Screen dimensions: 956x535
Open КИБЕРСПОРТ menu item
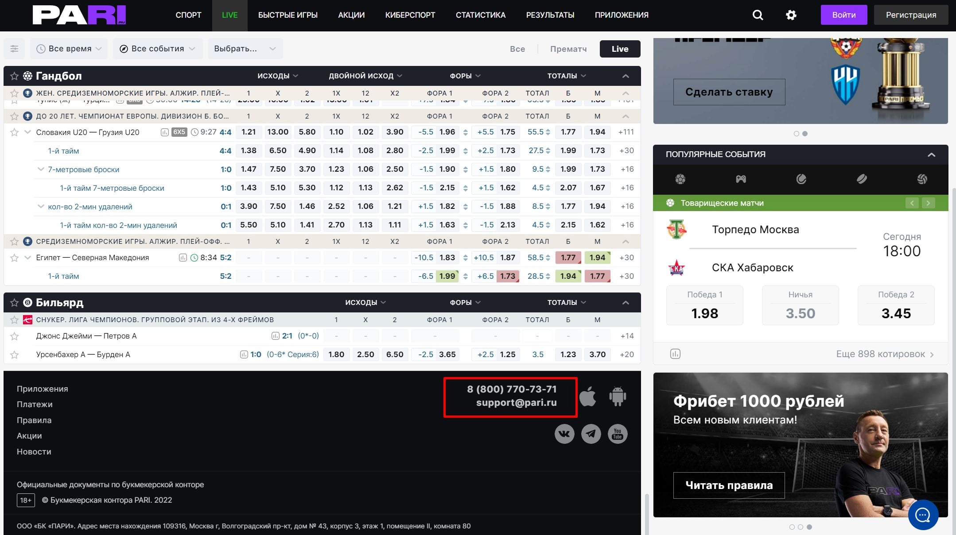[x=410, y=15]
